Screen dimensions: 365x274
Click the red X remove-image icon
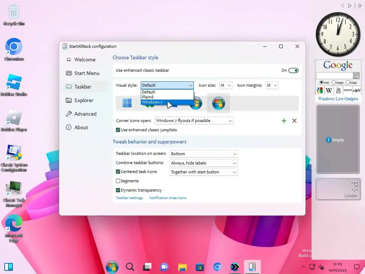point(294,121)
